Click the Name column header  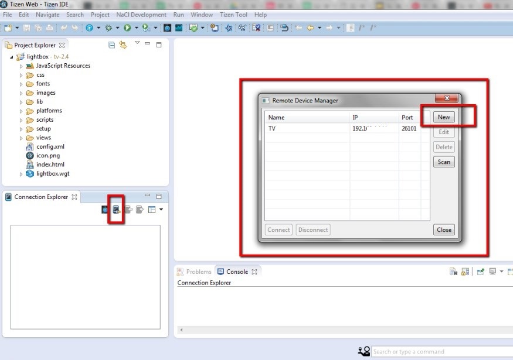pos(307,118)
